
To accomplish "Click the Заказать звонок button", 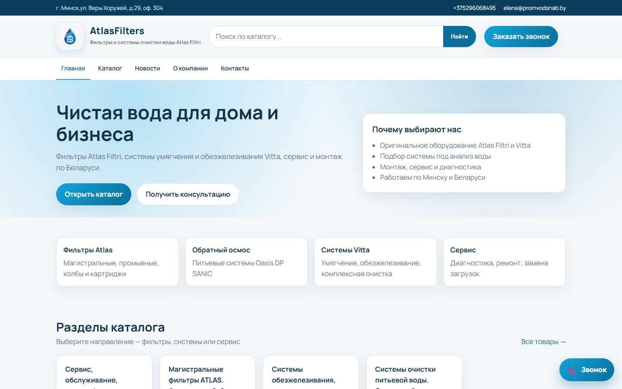I will [x=521, y=36].
